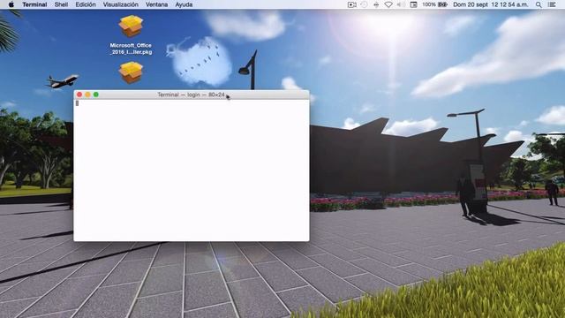Click inside the Terminal text area
Viewport: 565px width, 318px height.
(x=192, y=170)
